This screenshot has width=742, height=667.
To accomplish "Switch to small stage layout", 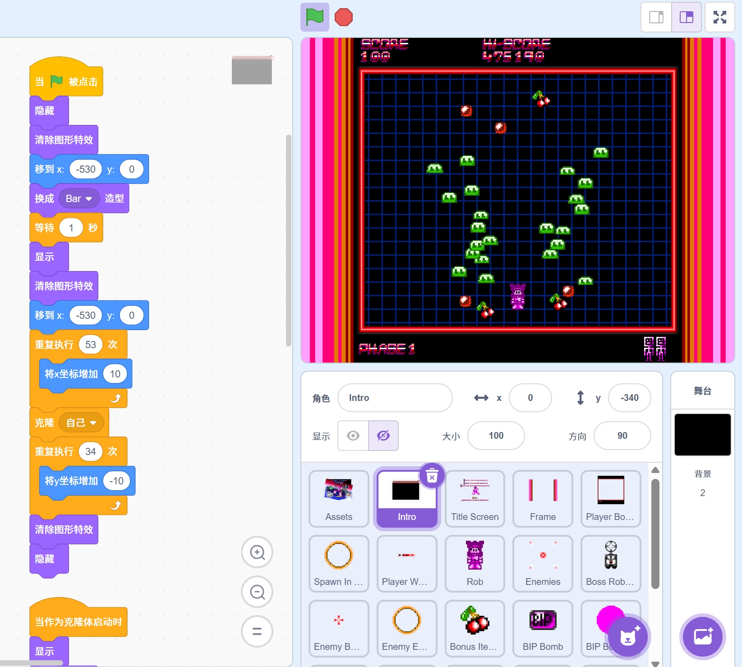I will click(x=656, y=18).
